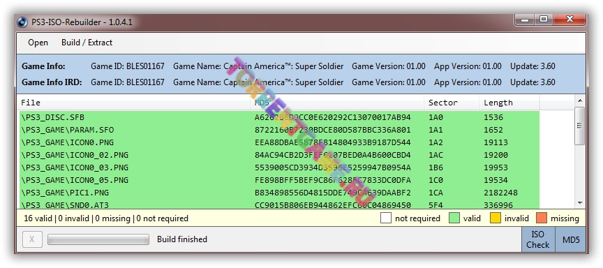Click the yellow 'invalid' legend swatch
This screenshot has height=268, width=603.
click(x=496, y=218)
